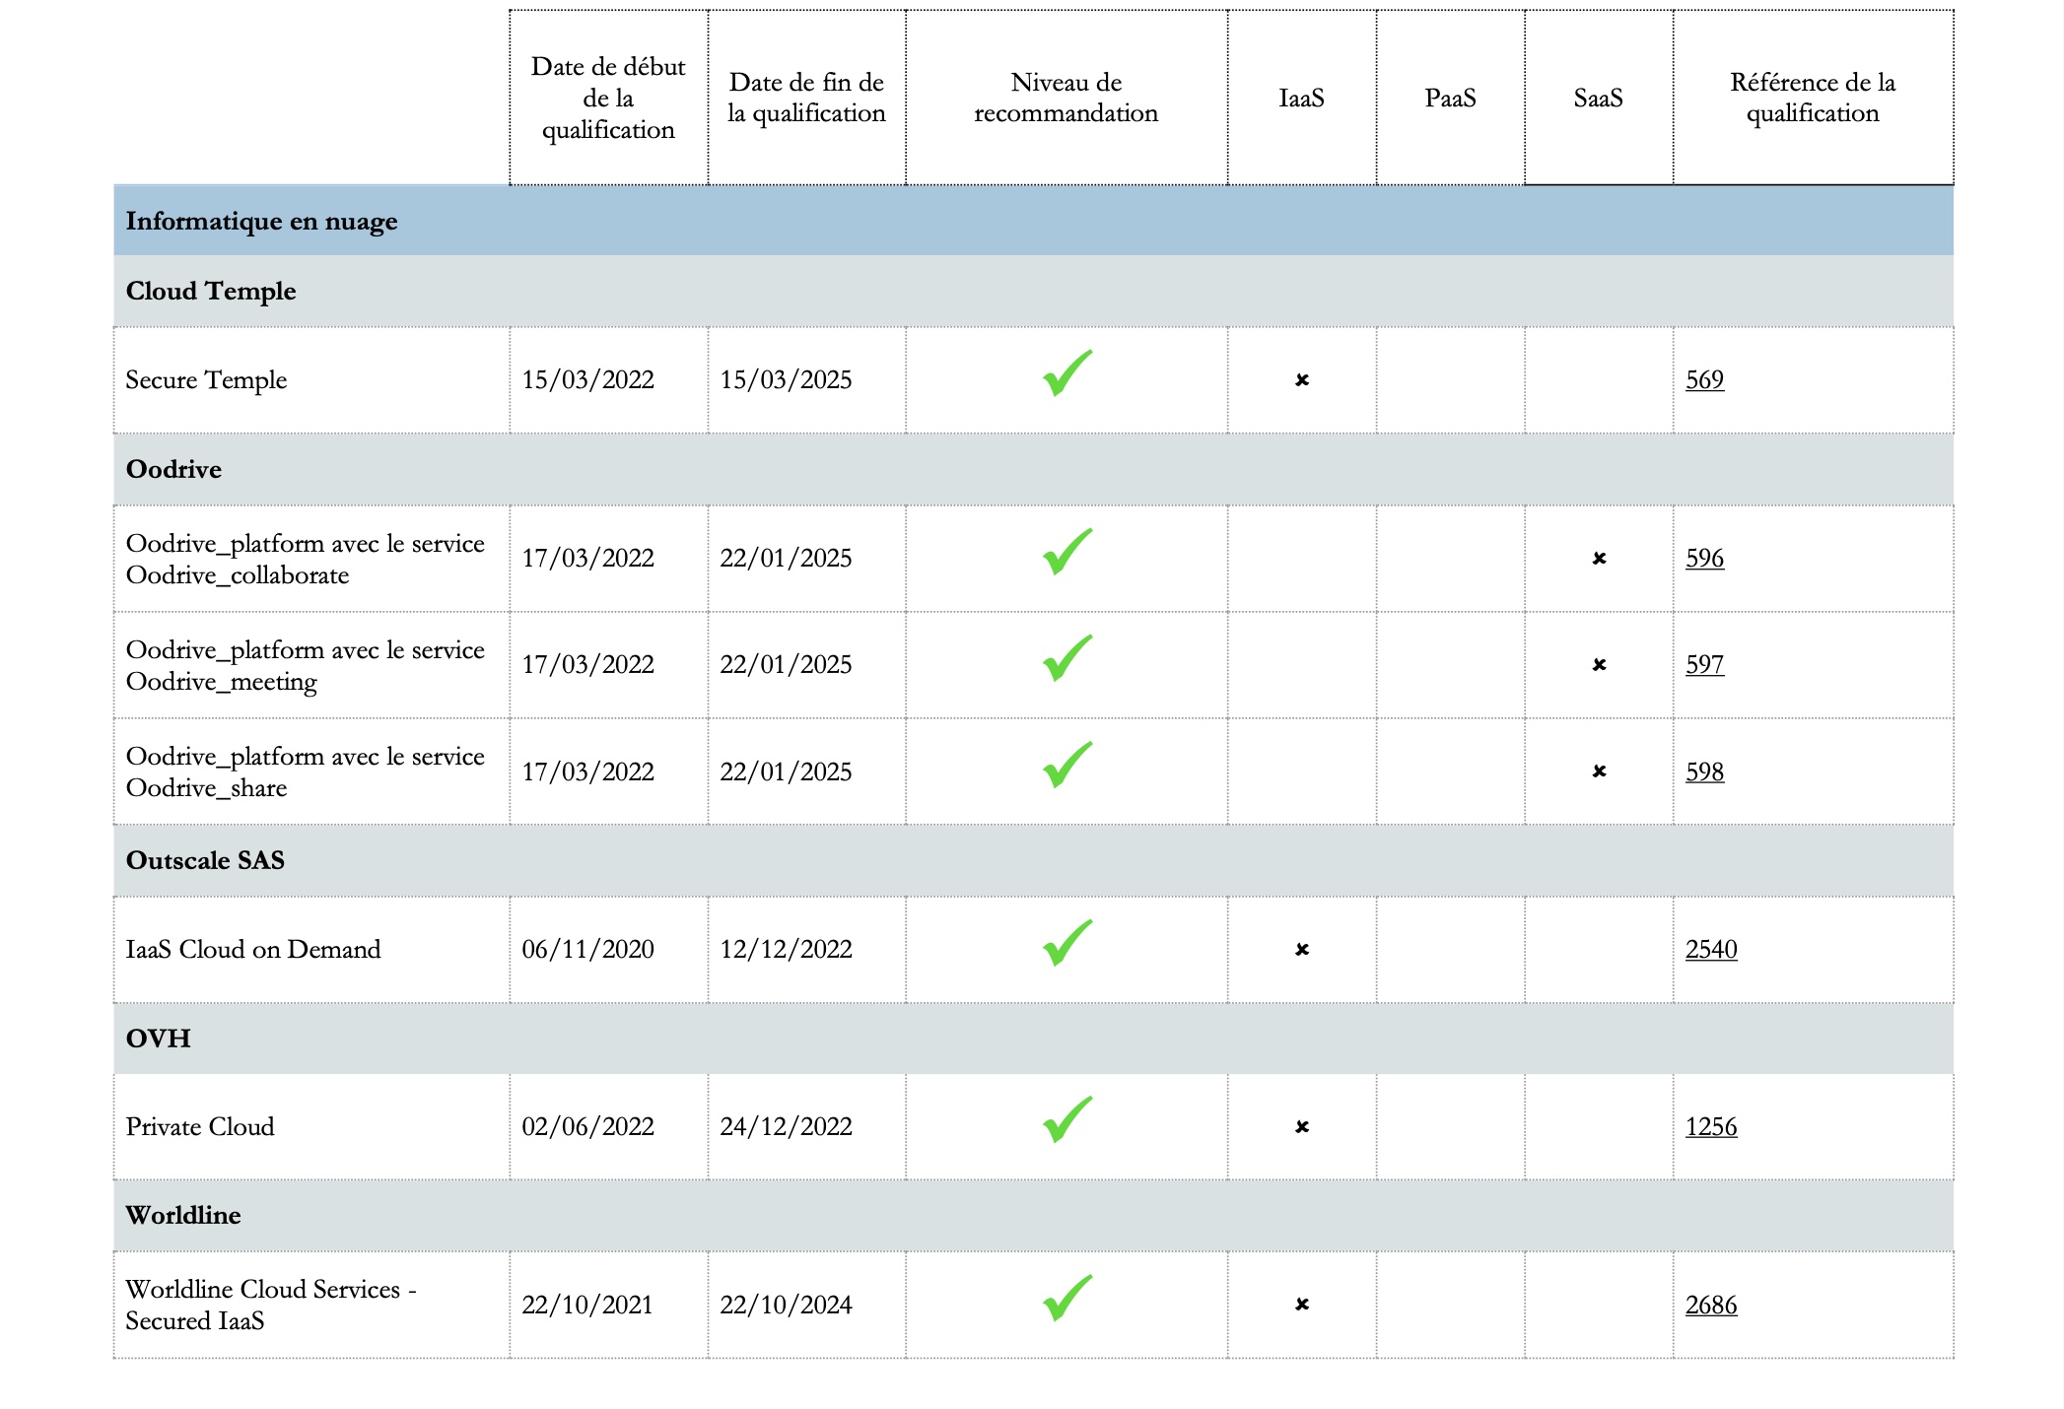
Task: Click the 'PaaS' column header
Action: [x=1450, y=98]
